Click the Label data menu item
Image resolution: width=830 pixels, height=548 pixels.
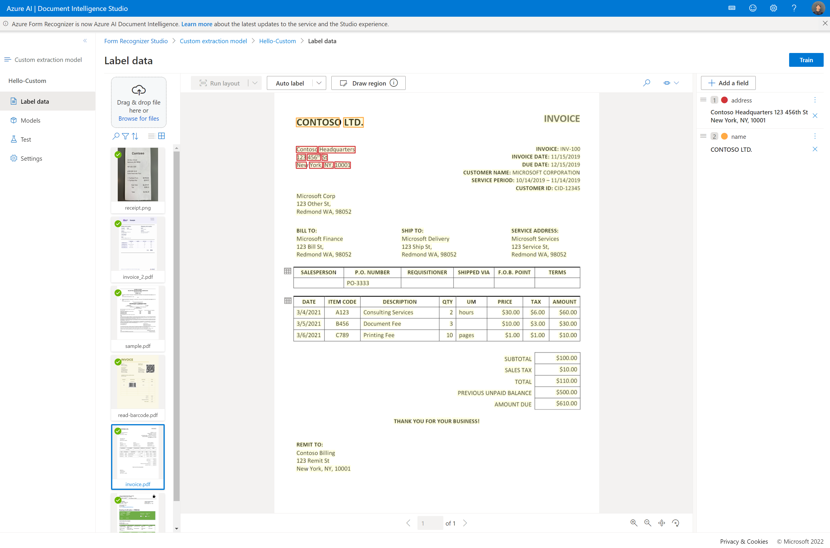pos(35,101)
